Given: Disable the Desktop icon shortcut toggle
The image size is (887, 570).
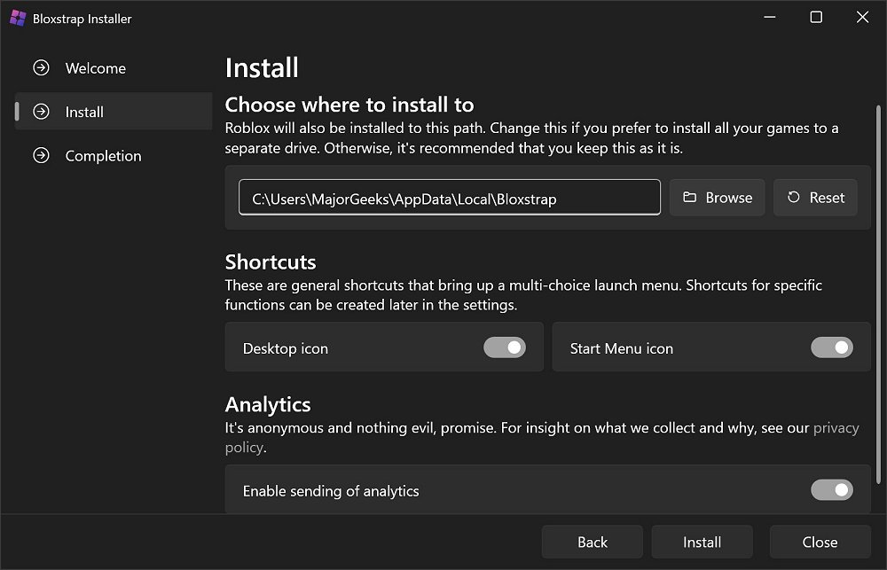Looking at the screenshot, I should click(x=505, y=347).
